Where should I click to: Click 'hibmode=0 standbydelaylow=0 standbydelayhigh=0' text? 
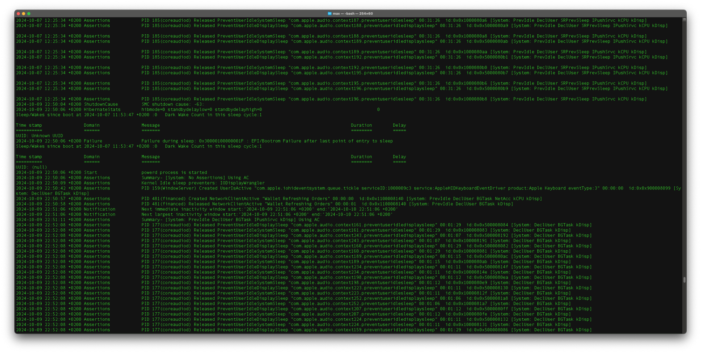coord(202,109)
